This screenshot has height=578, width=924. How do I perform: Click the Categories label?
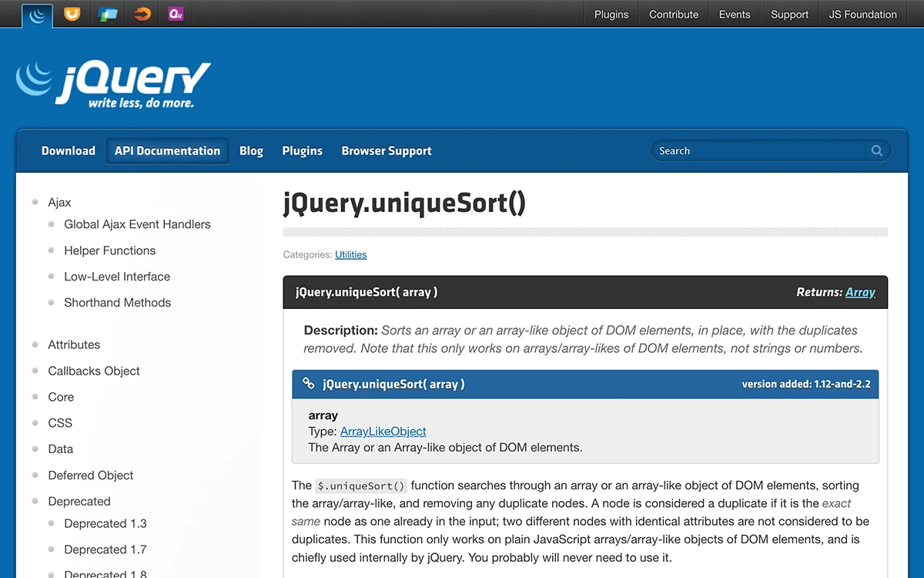click(x=308, y=254)
